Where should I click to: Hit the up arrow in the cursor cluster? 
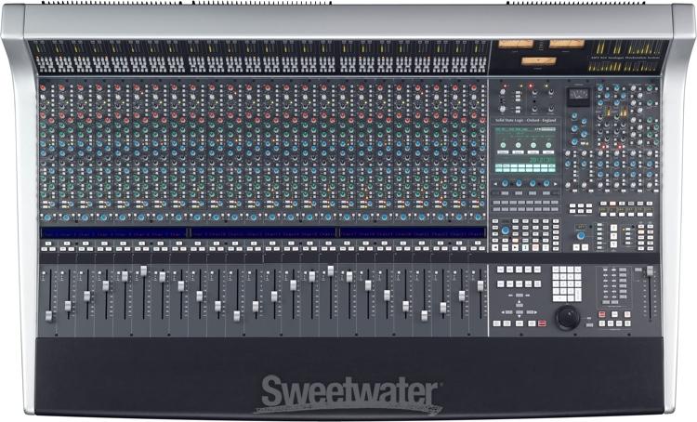519,301
